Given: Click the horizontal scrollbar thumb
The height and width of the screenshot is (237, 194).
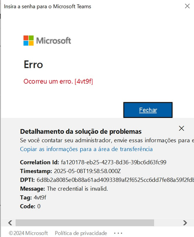Looking at the screenshot, I should 85,223.
